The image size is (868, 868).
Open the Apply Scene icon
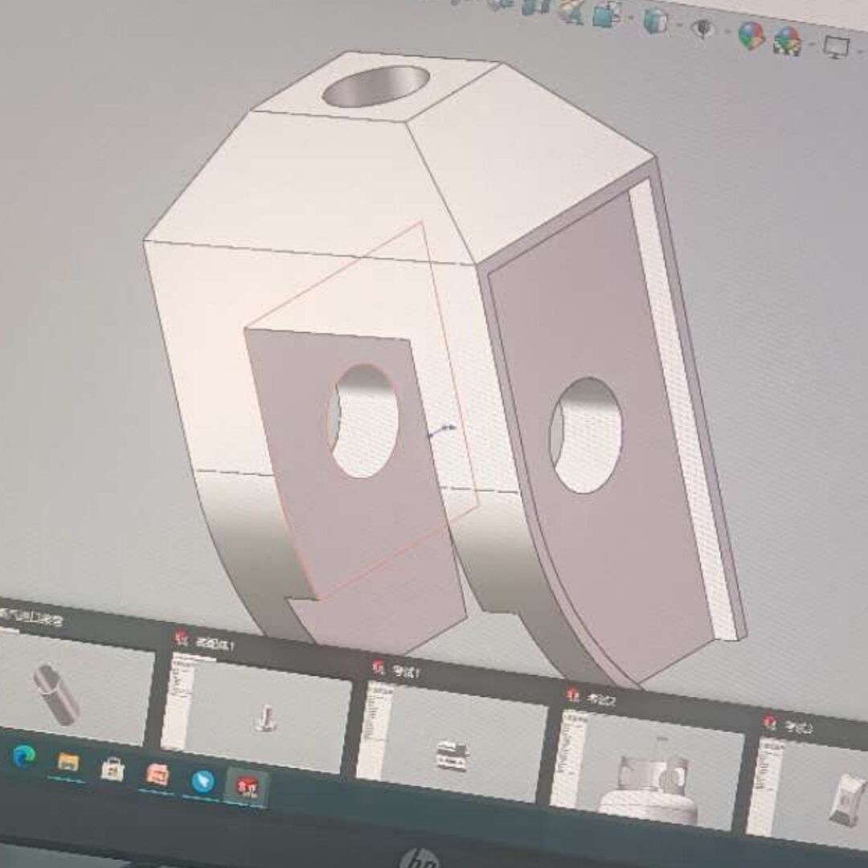788,41
